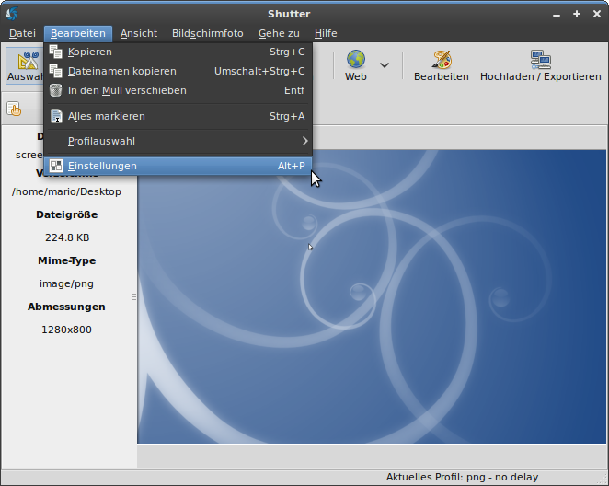Viewport: 609px width, 486px height.
Task: Open the Bildschirmfoto menu
Action: (x=207, y=33)
